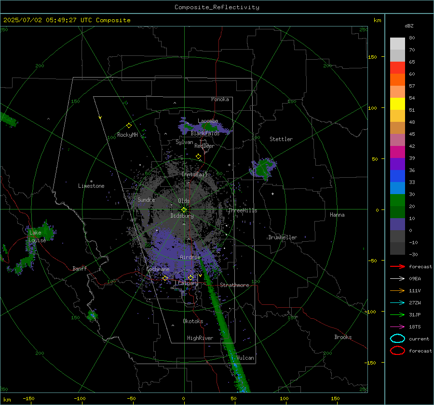
Task: Click the yellow diamond at the radar center
Action: tap(184, 210)
